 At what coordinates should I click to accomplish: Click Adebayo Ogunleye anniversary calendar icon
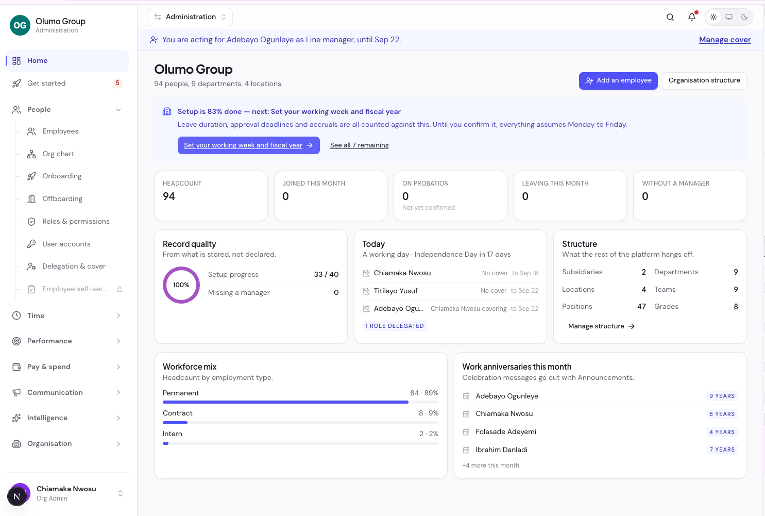[466, 396]
